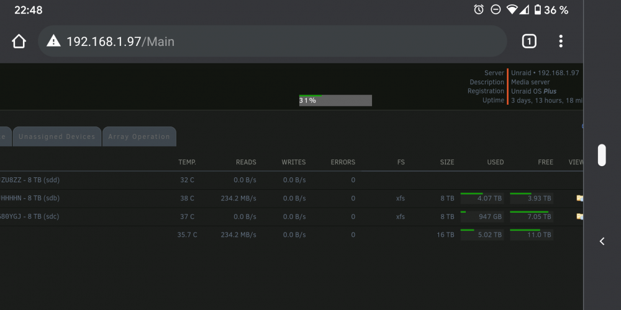Switch to the Array Operation tab

[139, 136]
